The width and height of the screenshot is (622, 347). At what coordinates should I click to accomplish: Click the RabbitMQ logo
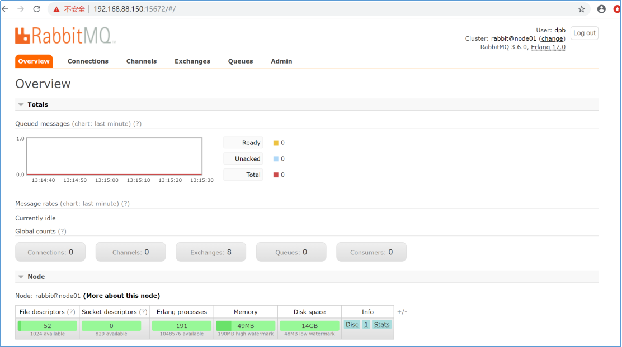(x=65, y=36)
